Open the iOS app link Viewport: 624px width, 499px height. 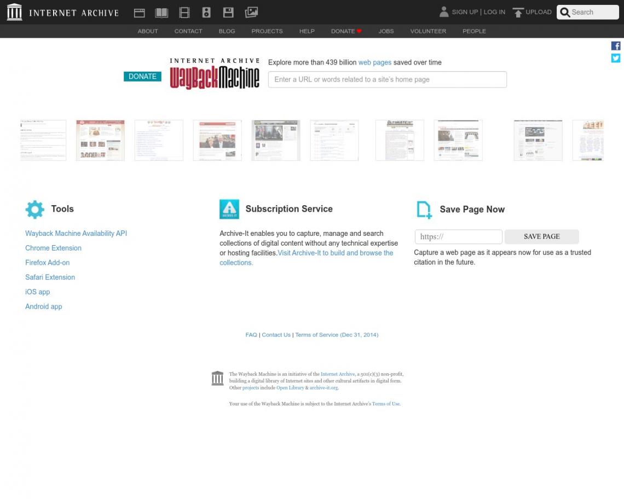point(37,292)
